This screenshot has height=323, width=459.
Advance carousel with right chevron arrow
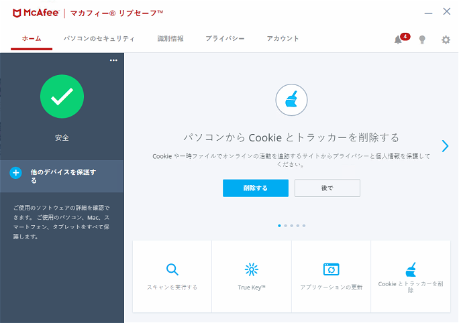pyautogui.click(x=445, y=146)
